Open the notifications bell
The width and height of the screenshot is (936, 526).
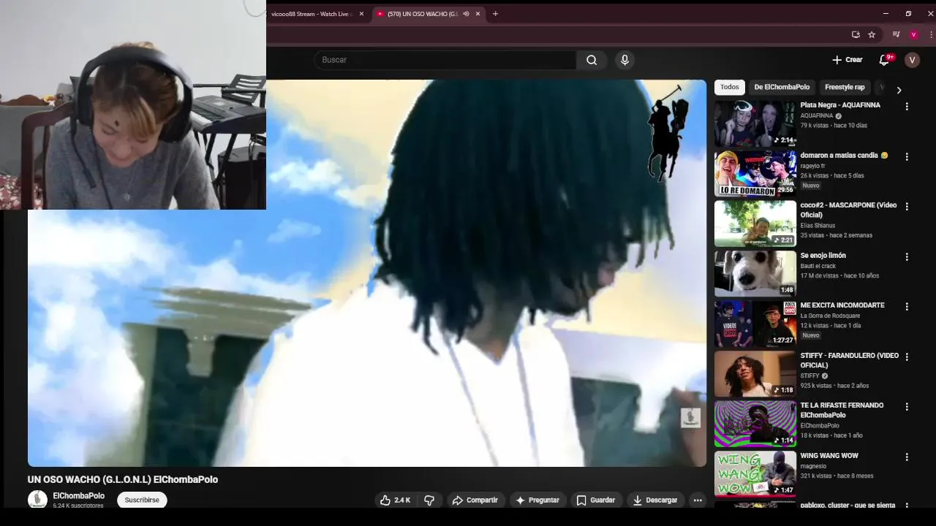[884, 60]
